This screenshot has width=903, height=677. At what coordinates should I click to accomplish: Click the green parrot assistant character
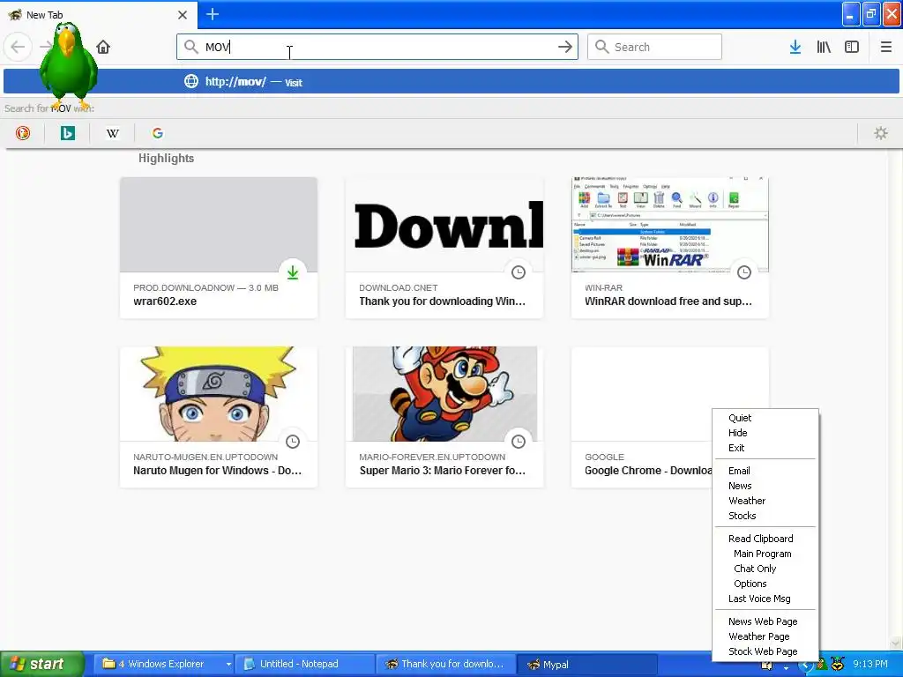point(68,66)
